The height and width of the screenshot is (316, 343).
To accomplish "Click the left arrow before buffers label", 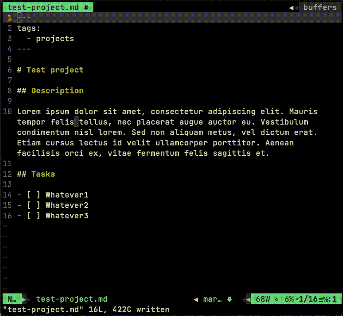I will click(x=291, y=8).
